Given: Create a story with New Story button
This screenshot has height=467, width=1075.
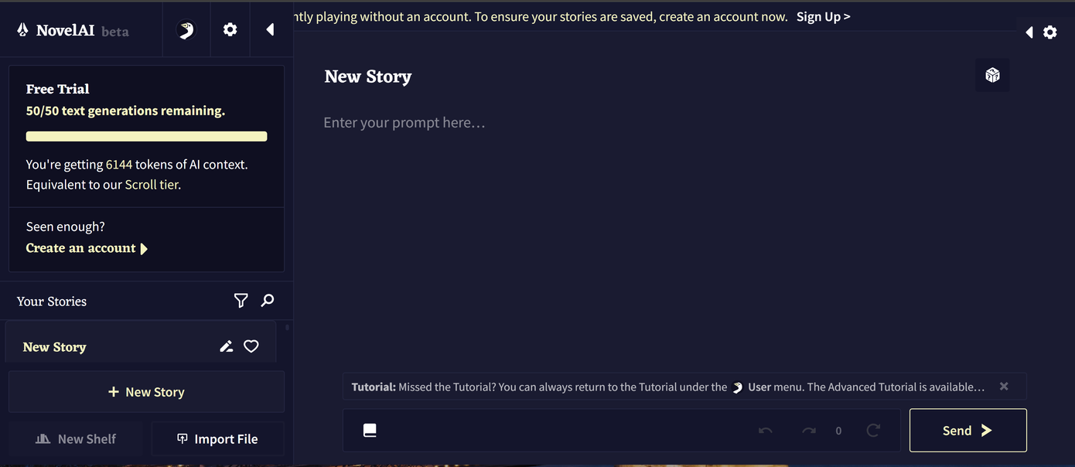Looking at the screenshot, I should pyautogui.click(x=146, y=392).
